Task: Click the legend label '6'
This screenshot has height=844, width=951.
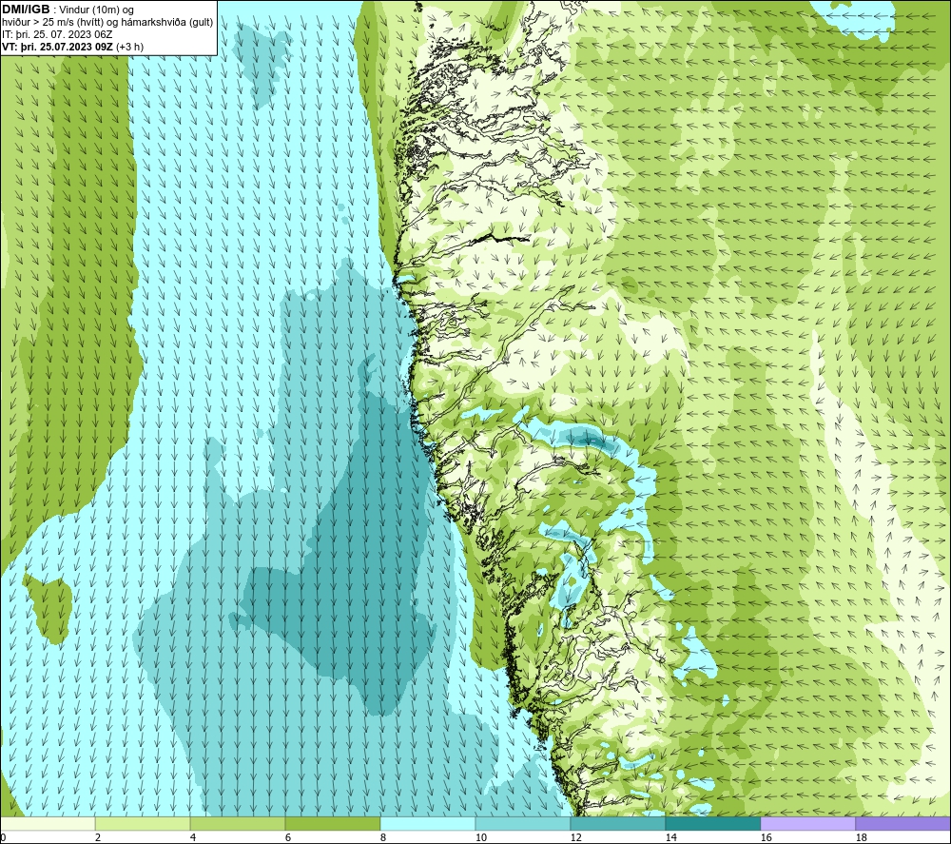Action: pyautogui.click(x=287, y=838)
